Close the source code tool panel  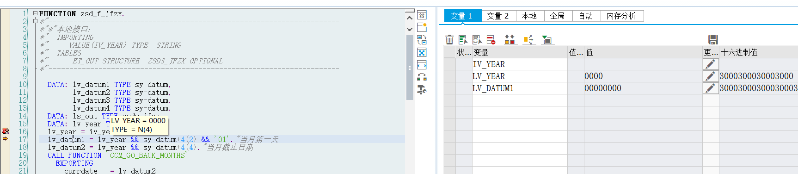point(422,15)
